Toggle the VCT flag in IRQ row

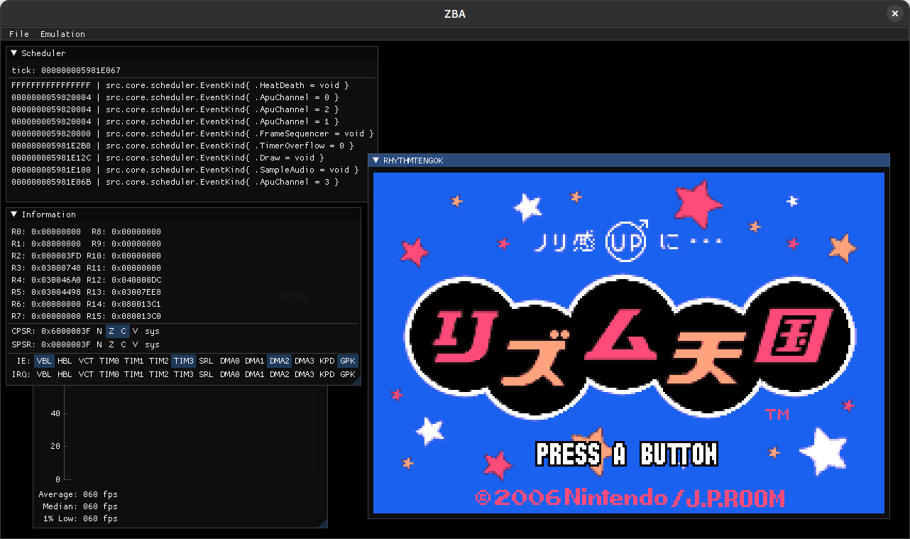86,374
